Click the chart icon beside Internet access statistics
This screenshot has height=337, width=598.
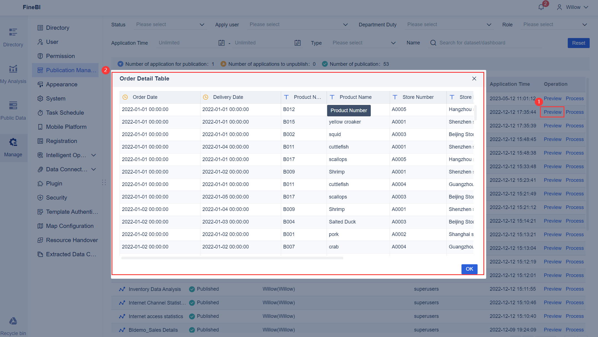122,316
